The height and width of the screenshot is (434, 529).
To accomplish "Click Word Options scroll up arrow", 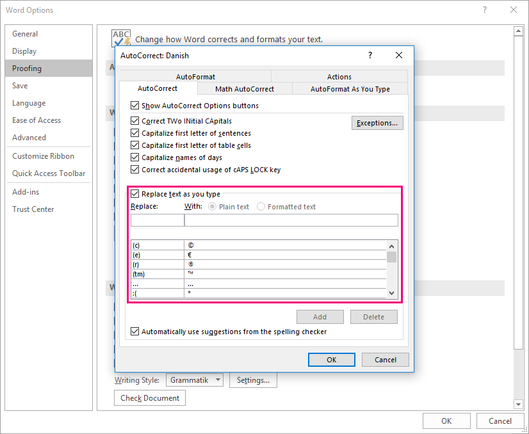I will (x=518, y=31).
